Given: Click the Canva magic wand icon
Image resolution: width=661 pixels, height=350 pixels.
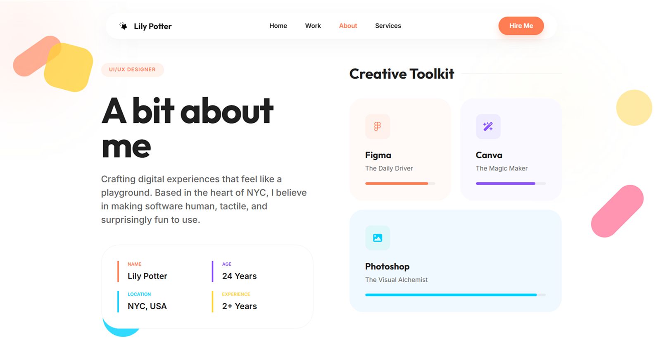Looking at the screenshot, I should [x=488, y=126].
